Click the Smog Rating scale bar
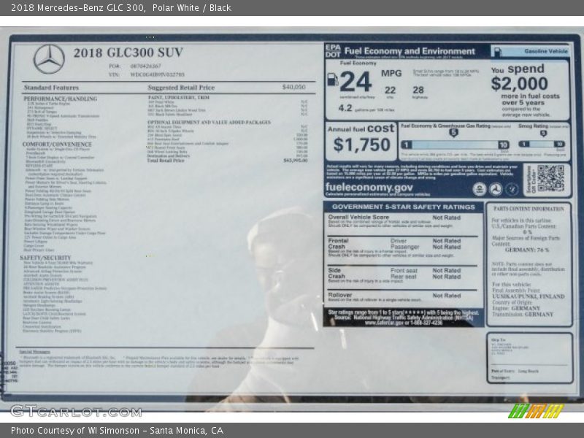Screen dimensions: 584x438 (x=542, y=144)
